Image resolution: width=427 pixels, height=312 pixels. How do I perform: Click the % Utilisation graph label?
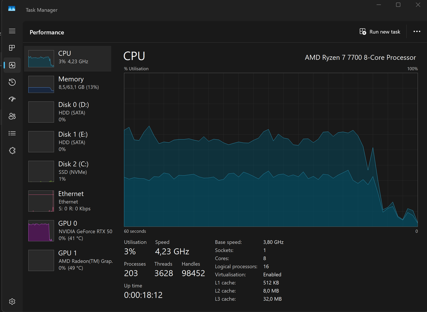pyautogui.click(x=136, y=69)
